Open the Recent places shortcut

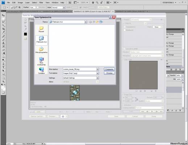click(x=41, y=29)
